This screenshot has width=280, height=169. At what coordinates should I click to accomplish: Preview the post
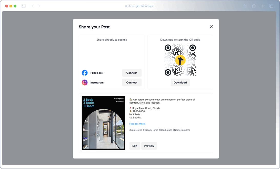coord(149,146)
